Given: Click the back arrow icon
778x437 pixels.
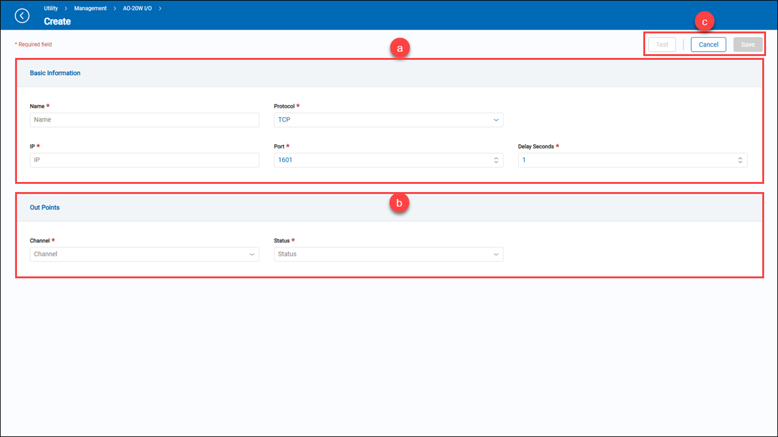Looking at the screenshot, I should (x=22, y=16).
